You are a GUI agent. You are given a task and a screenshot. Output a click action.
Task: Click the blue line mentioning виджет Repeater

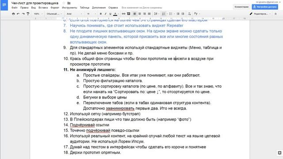(x=126, y=26)
